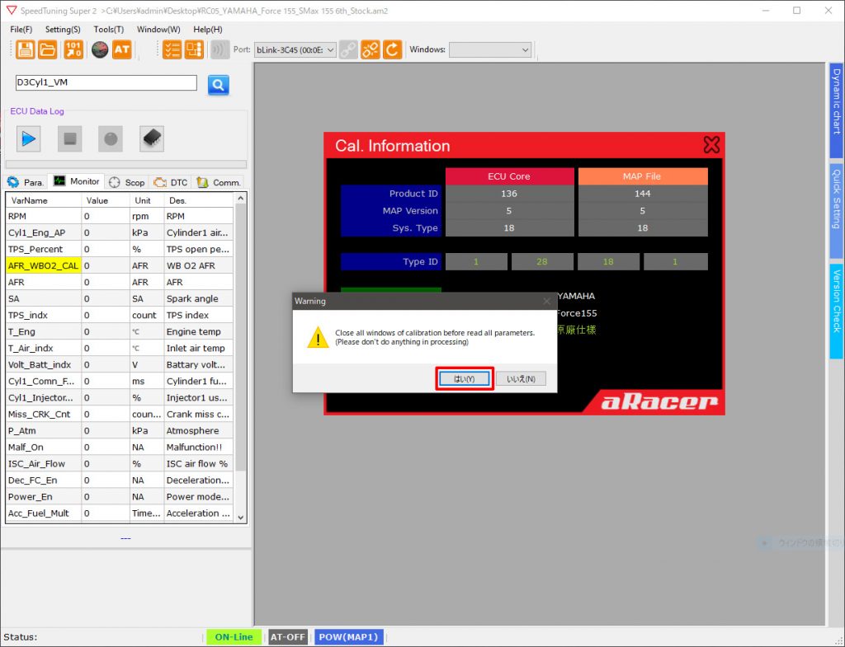Click the Value column header

tap(106, 200)
